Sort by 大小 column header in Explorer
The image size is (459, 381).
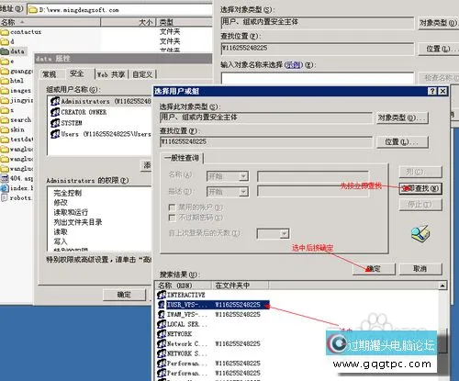[129, 22]
